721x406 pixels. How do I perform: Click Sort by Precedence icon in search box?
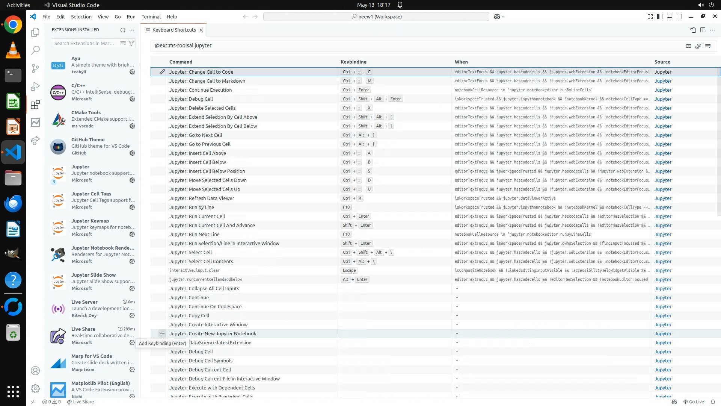[698, 46]
